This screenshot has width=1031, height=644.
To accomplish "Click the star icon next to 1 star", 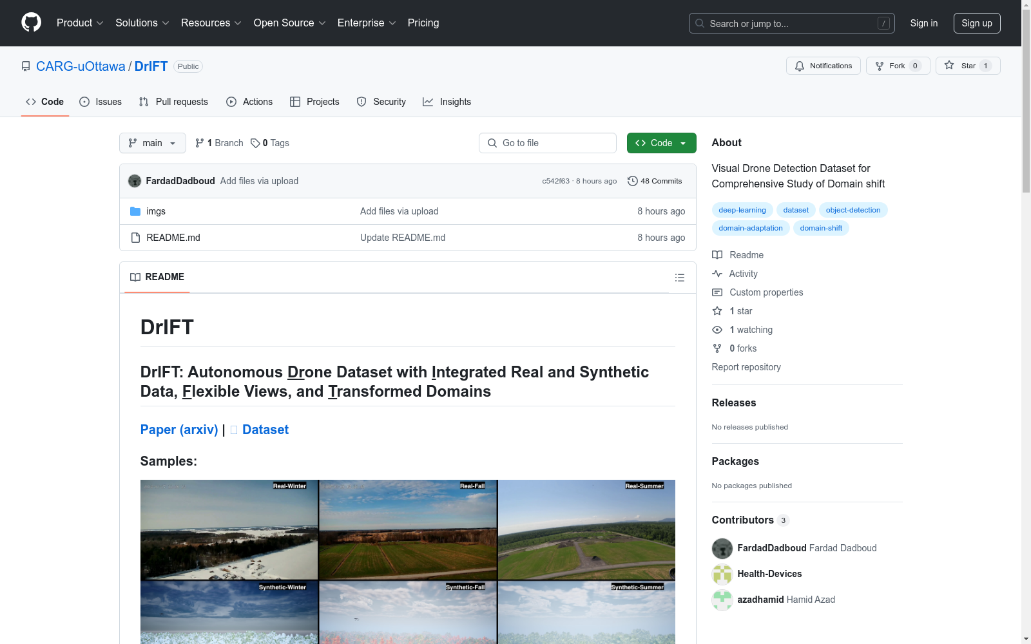I will (717, 311).
